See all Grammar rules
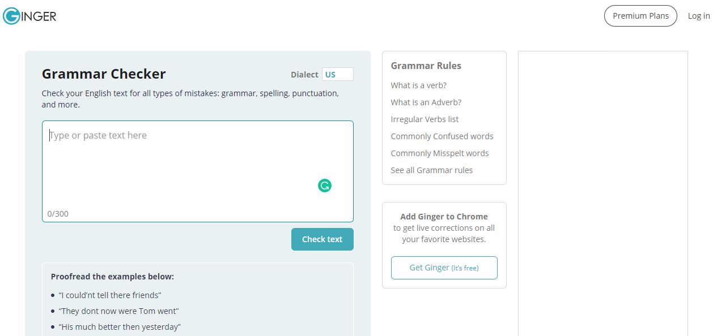Screen dimensions: 713x336 (432, 170)
